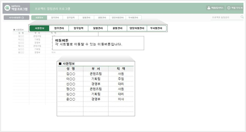
Task: Click the 프로젝트 일정관리 프로그램 header title
Action: click(52, 9)
